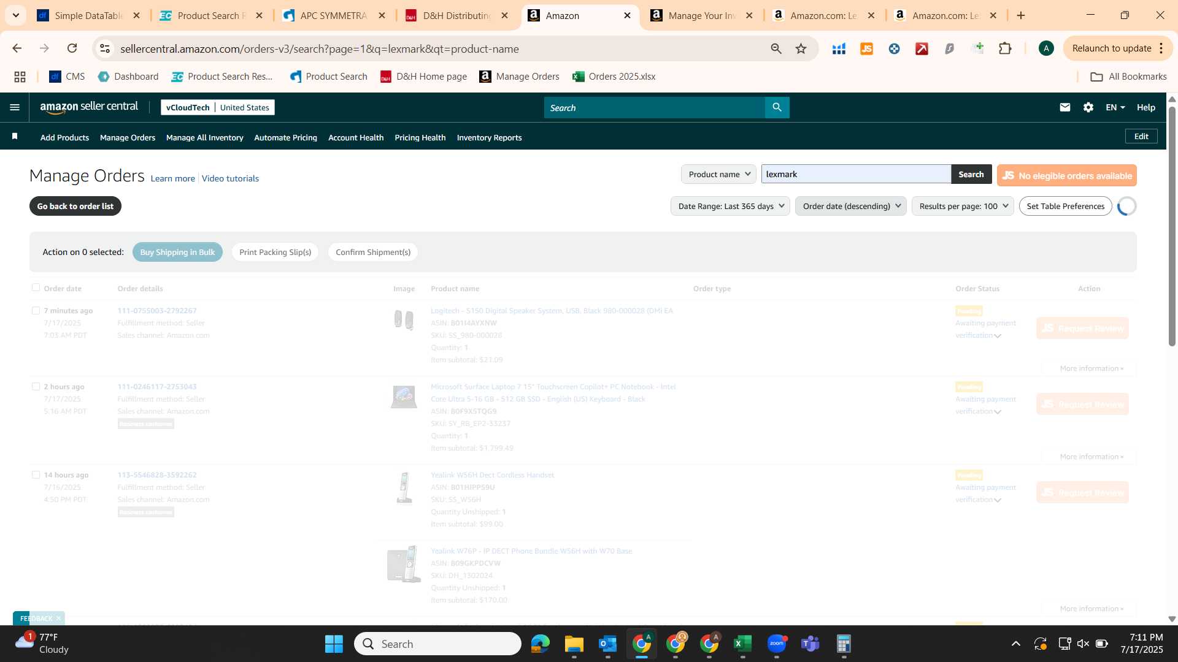The width and height of the screenshot is (1178, 662).
Task: Open the settings gear icon
Action: [x=1088, y=107]
